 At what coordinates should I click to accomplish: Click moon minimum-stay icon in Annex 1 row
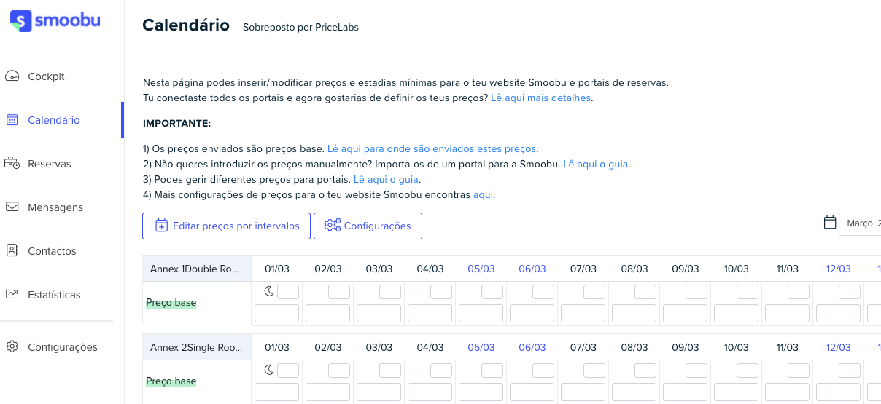pyautogui.click(x=269, y=292)
